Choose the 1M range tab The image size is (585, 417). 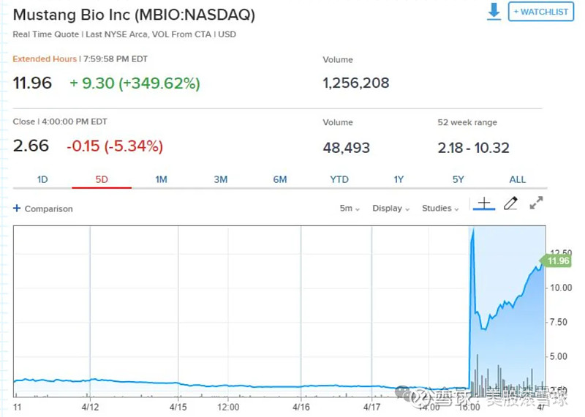click(161, 179)
